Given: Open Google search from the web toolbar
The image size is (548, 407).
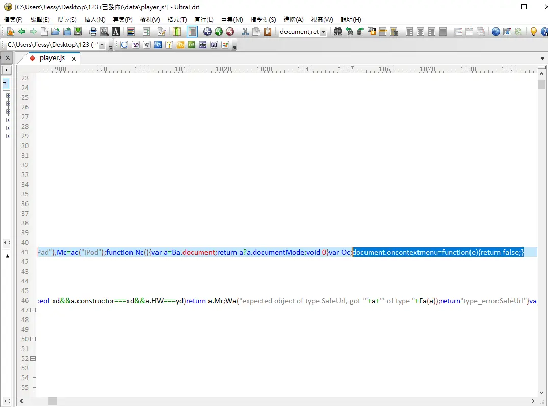Looking at the screenshot, I should tap(124, 45).
